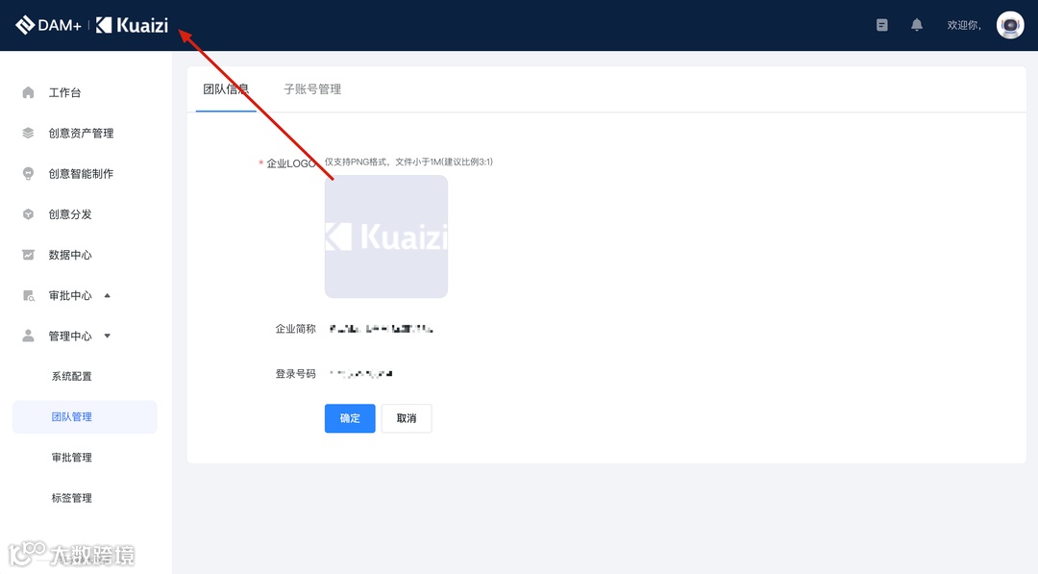Switch to the 子账号管理 tab
The height and width of the screenshot is (574, 1038).
311,88
